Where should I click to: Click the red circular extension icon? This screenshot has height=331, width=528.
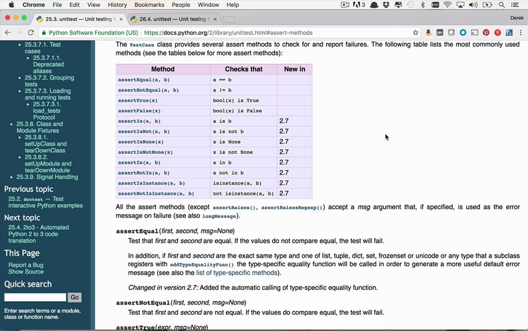coord(498,33)
